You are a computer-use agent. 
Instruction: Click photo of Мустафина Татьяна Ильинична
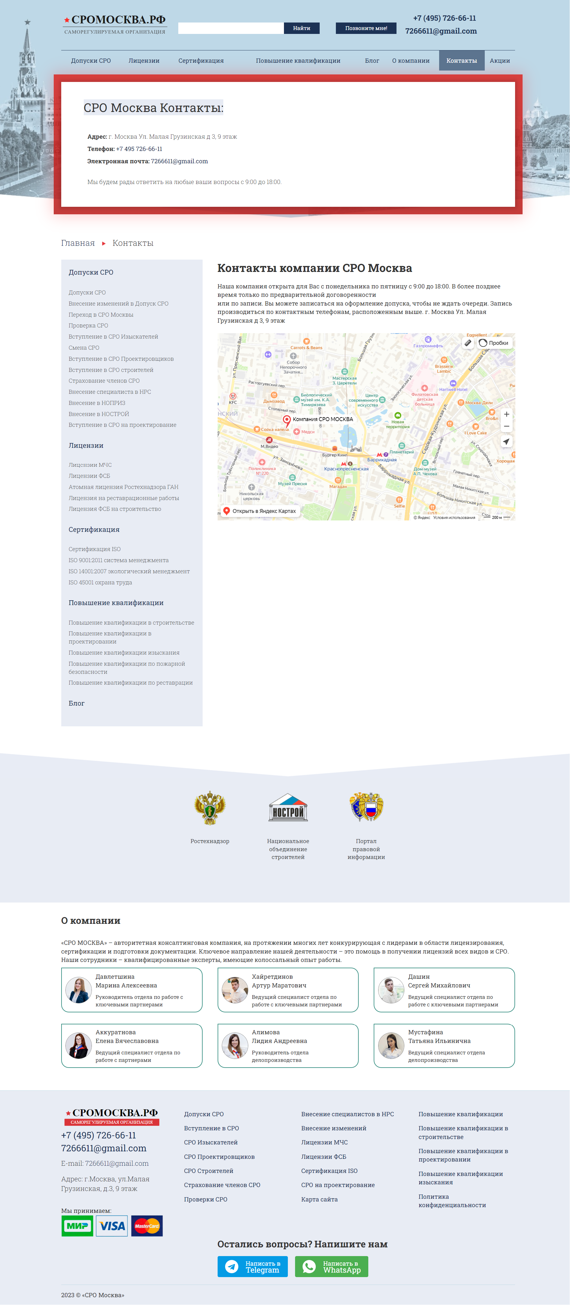pos(391,1046)
